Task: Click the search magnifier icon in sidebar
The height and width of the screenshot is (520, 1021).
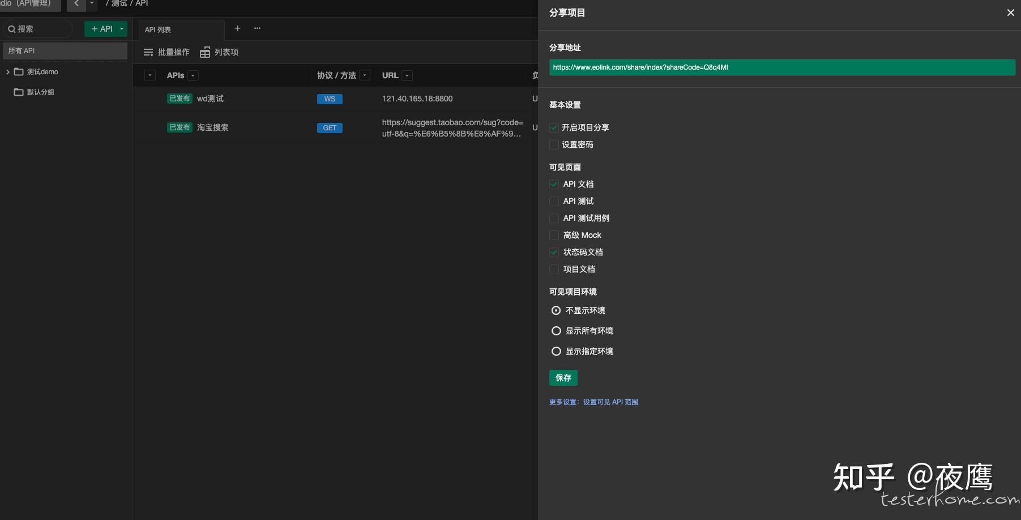Action: click(x=12, y=28)
